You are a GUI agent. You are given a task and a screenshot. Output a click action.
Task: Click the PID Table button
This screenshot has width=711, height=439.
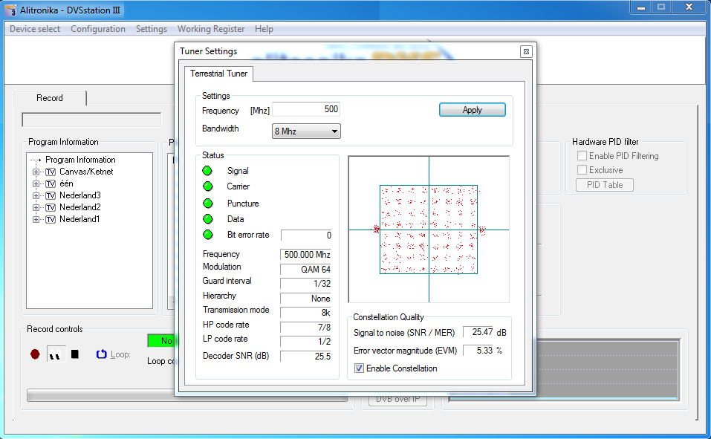605,185
